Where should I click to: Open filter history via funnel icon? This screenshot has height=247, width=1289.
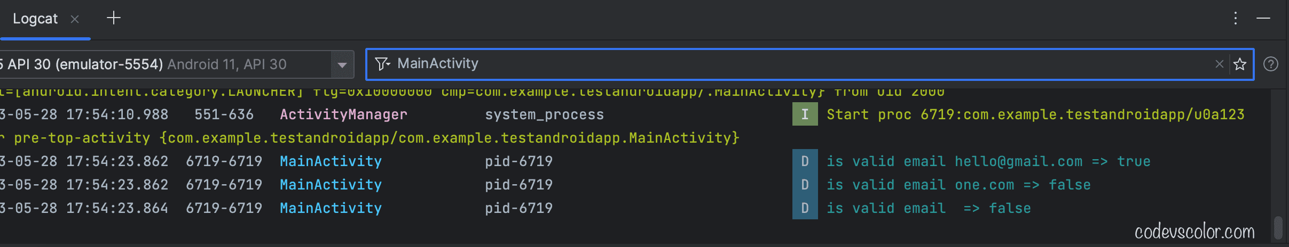(382, 64)
